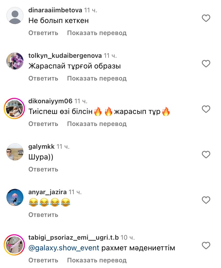
Task: Reply to anyar_jazira's emoji comment
Action: [43, 215]
